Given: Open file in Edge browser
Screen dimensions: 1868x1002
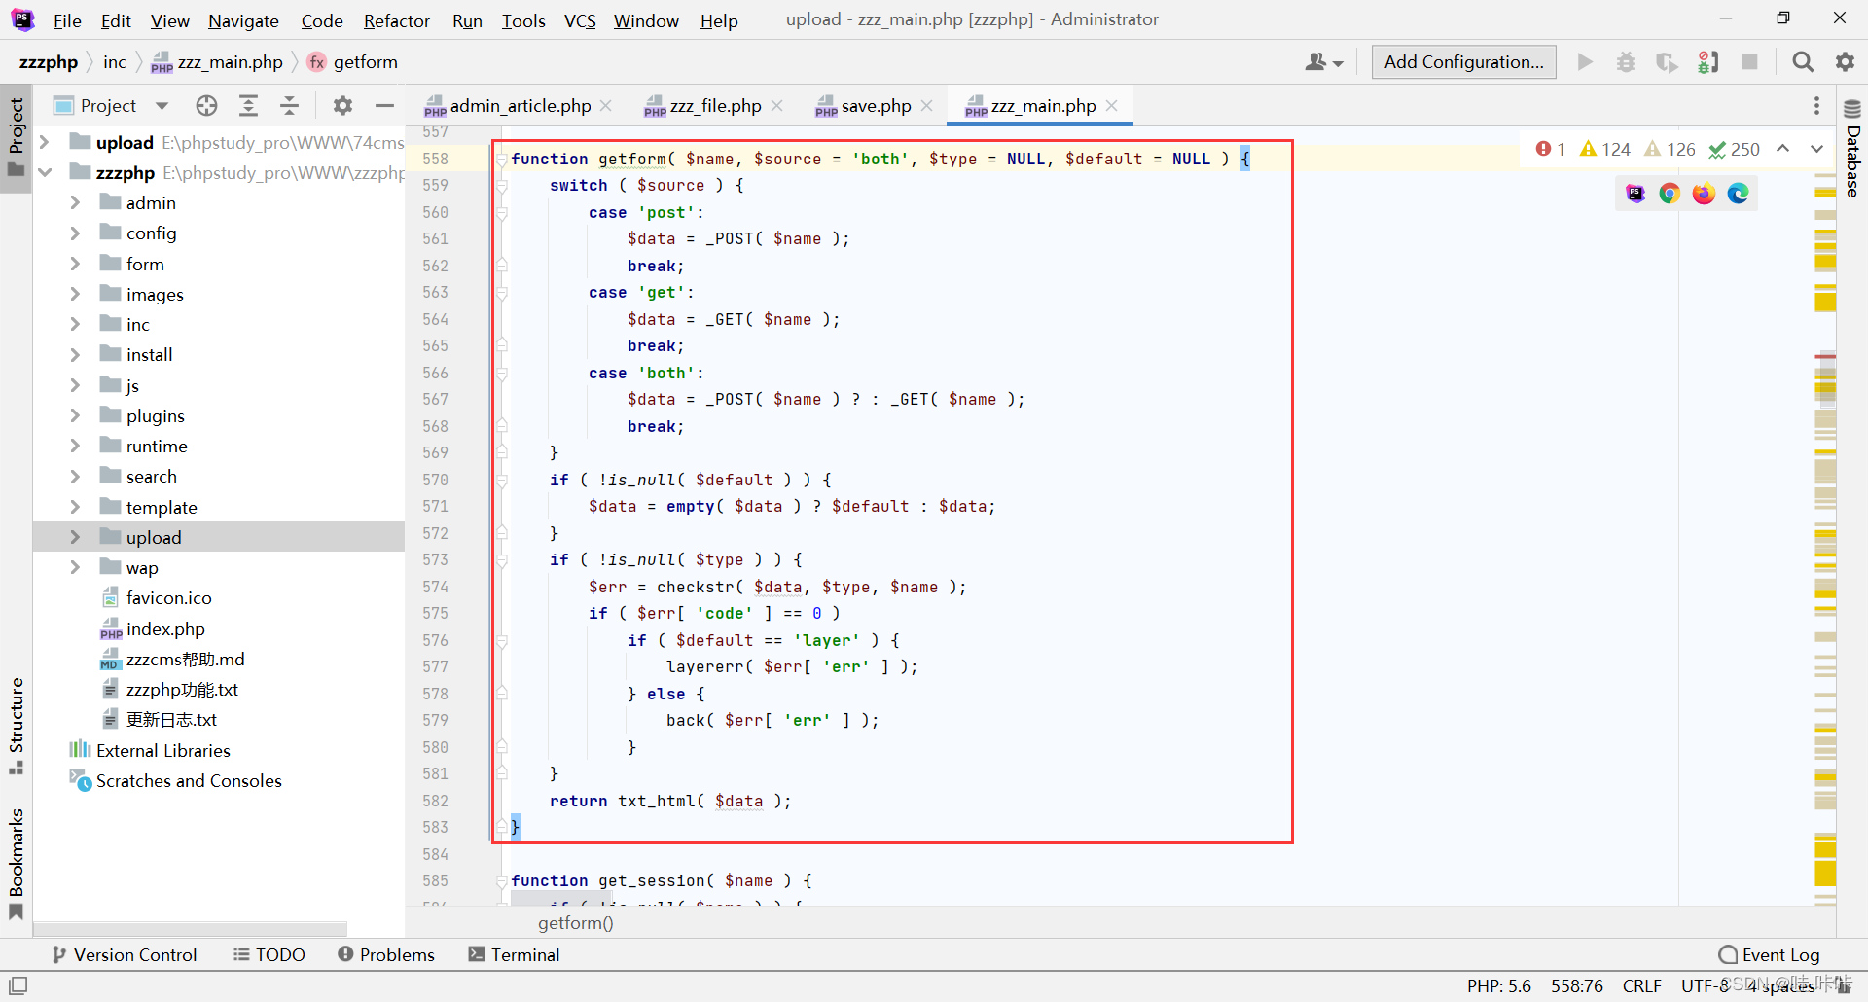Looking at the screenshot, I should click(1738, 194).
